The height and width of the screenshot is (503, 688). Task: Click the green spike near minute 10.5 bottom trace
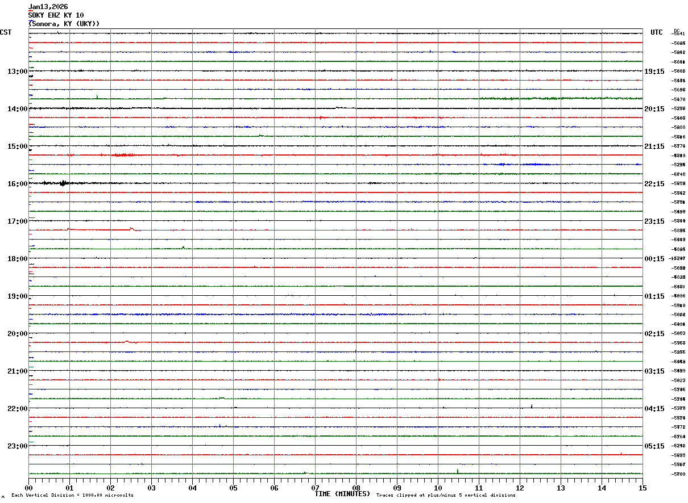pos(458,471)
